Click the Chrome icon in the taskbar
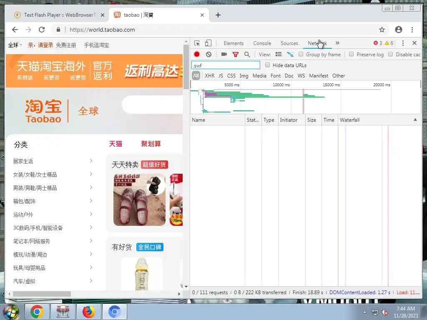The image size is (427, 320). (37, 312)
